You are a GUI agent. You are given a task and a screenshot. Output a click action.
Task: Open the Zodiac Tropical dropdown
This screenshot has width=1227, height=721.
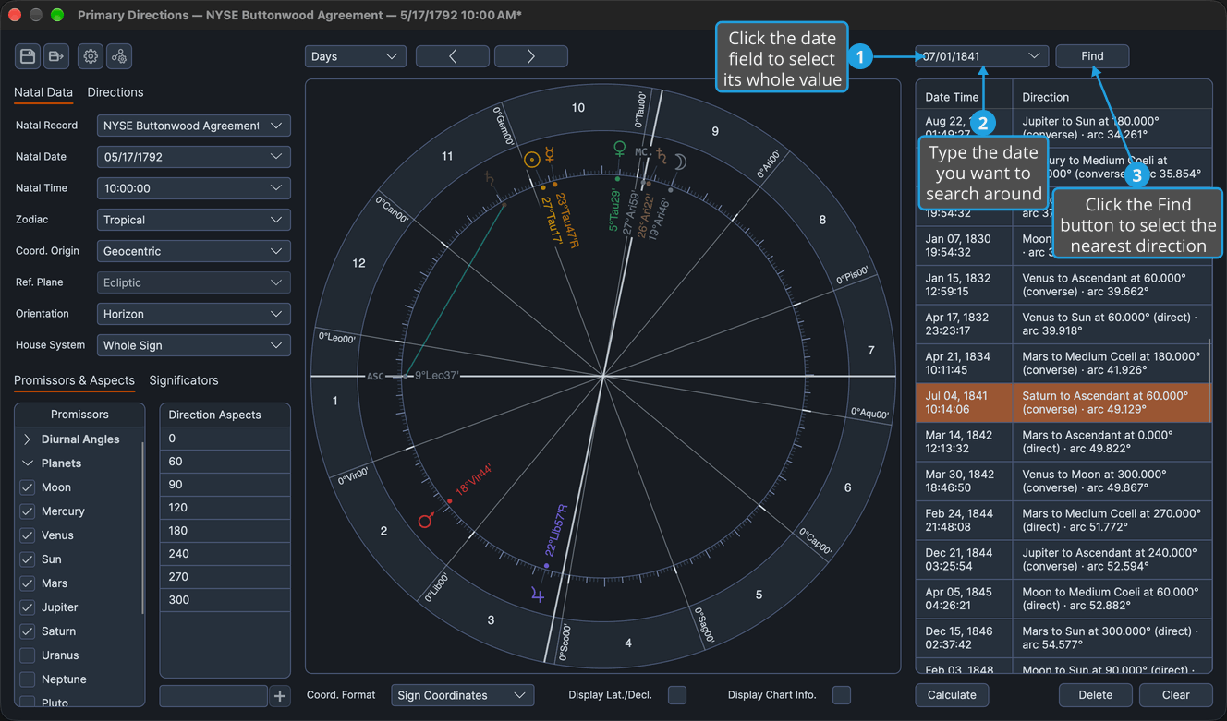click(194, 220)
